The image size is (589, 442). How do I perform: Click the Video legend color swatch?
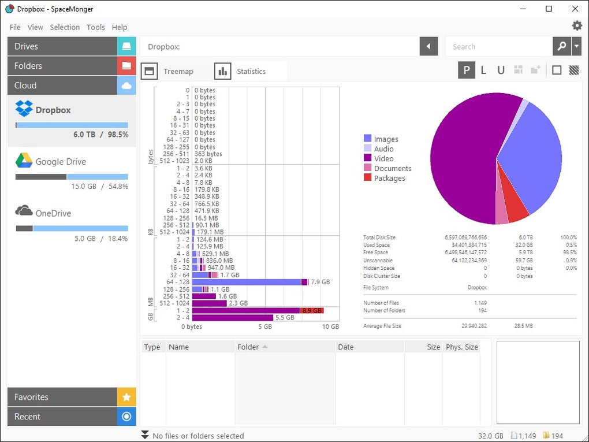click(367, 158)
